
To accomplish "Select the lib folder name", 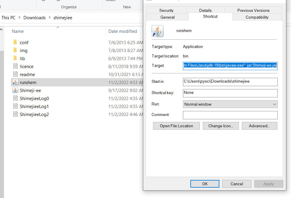I will (22, 59).
